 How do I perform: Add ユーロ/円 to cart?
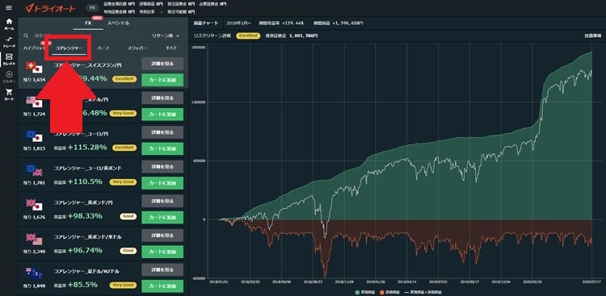162,148
